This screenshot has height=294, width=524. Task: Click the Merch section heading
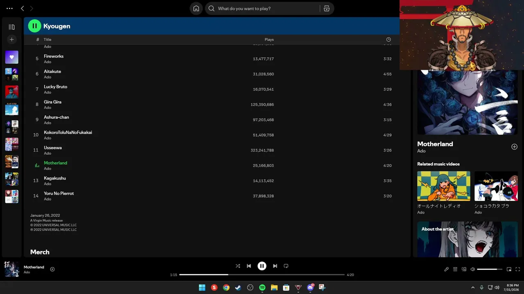(x=40, y=252)
